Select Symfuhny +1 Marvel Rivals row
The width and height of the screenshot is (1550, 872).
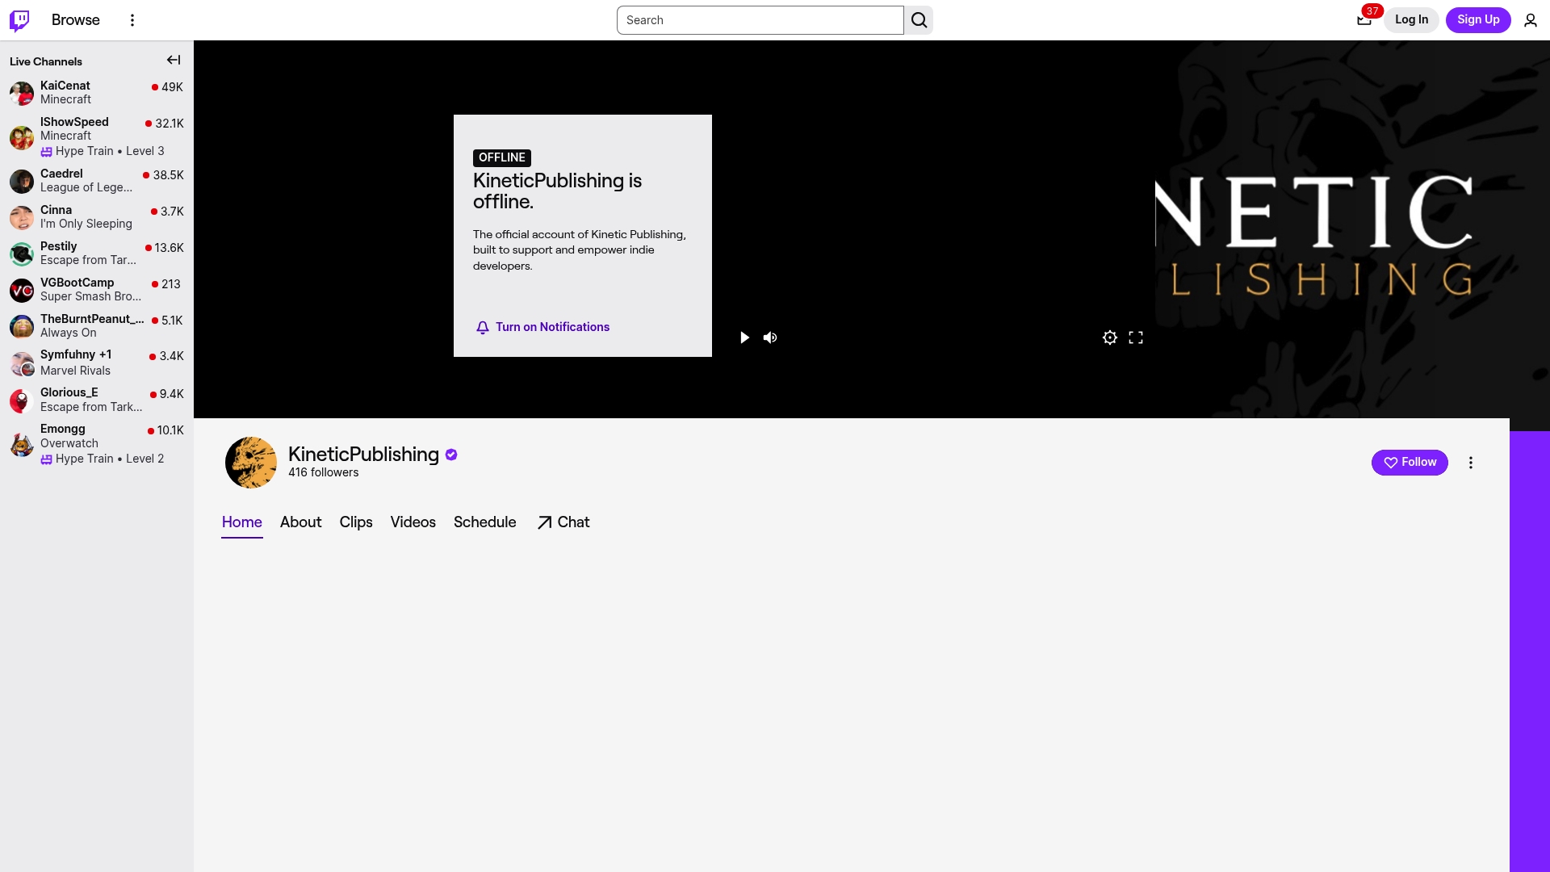coord(97,363)
